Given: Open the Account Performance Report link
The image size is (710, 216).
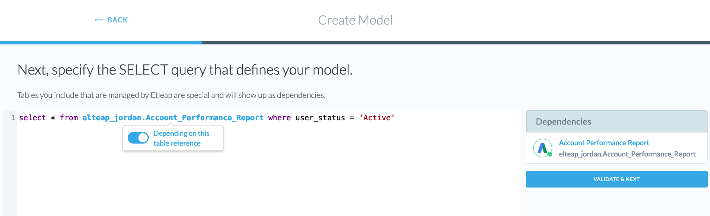Looking at the screenshot, I should click(603, 143).
